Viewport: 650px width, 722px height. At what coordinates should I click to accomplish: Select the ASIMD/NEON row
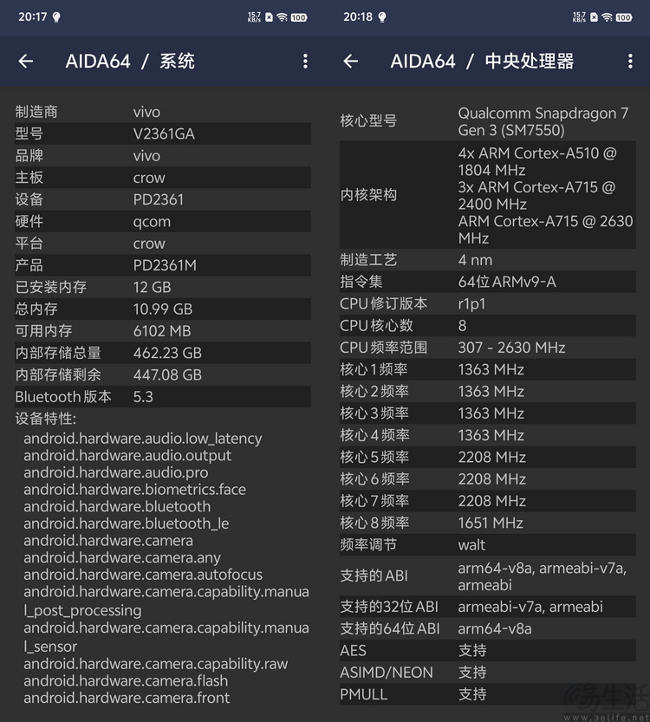tap(487, 673)
